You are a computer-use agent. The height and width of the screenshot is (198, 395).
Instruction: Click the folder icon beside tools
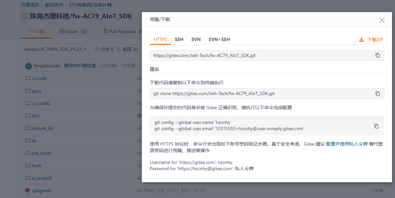click(28, 166)
